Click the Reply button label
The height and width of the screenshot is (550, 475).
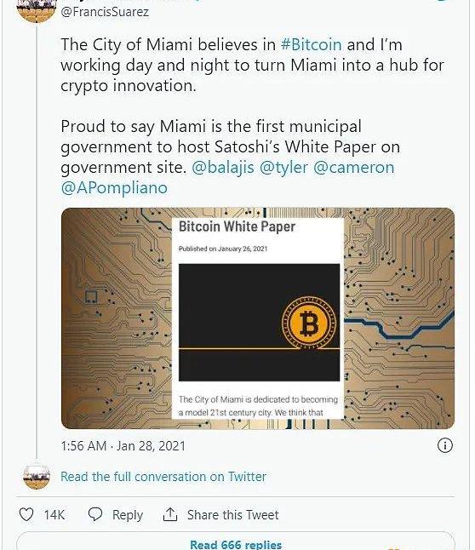click(128, 515)
